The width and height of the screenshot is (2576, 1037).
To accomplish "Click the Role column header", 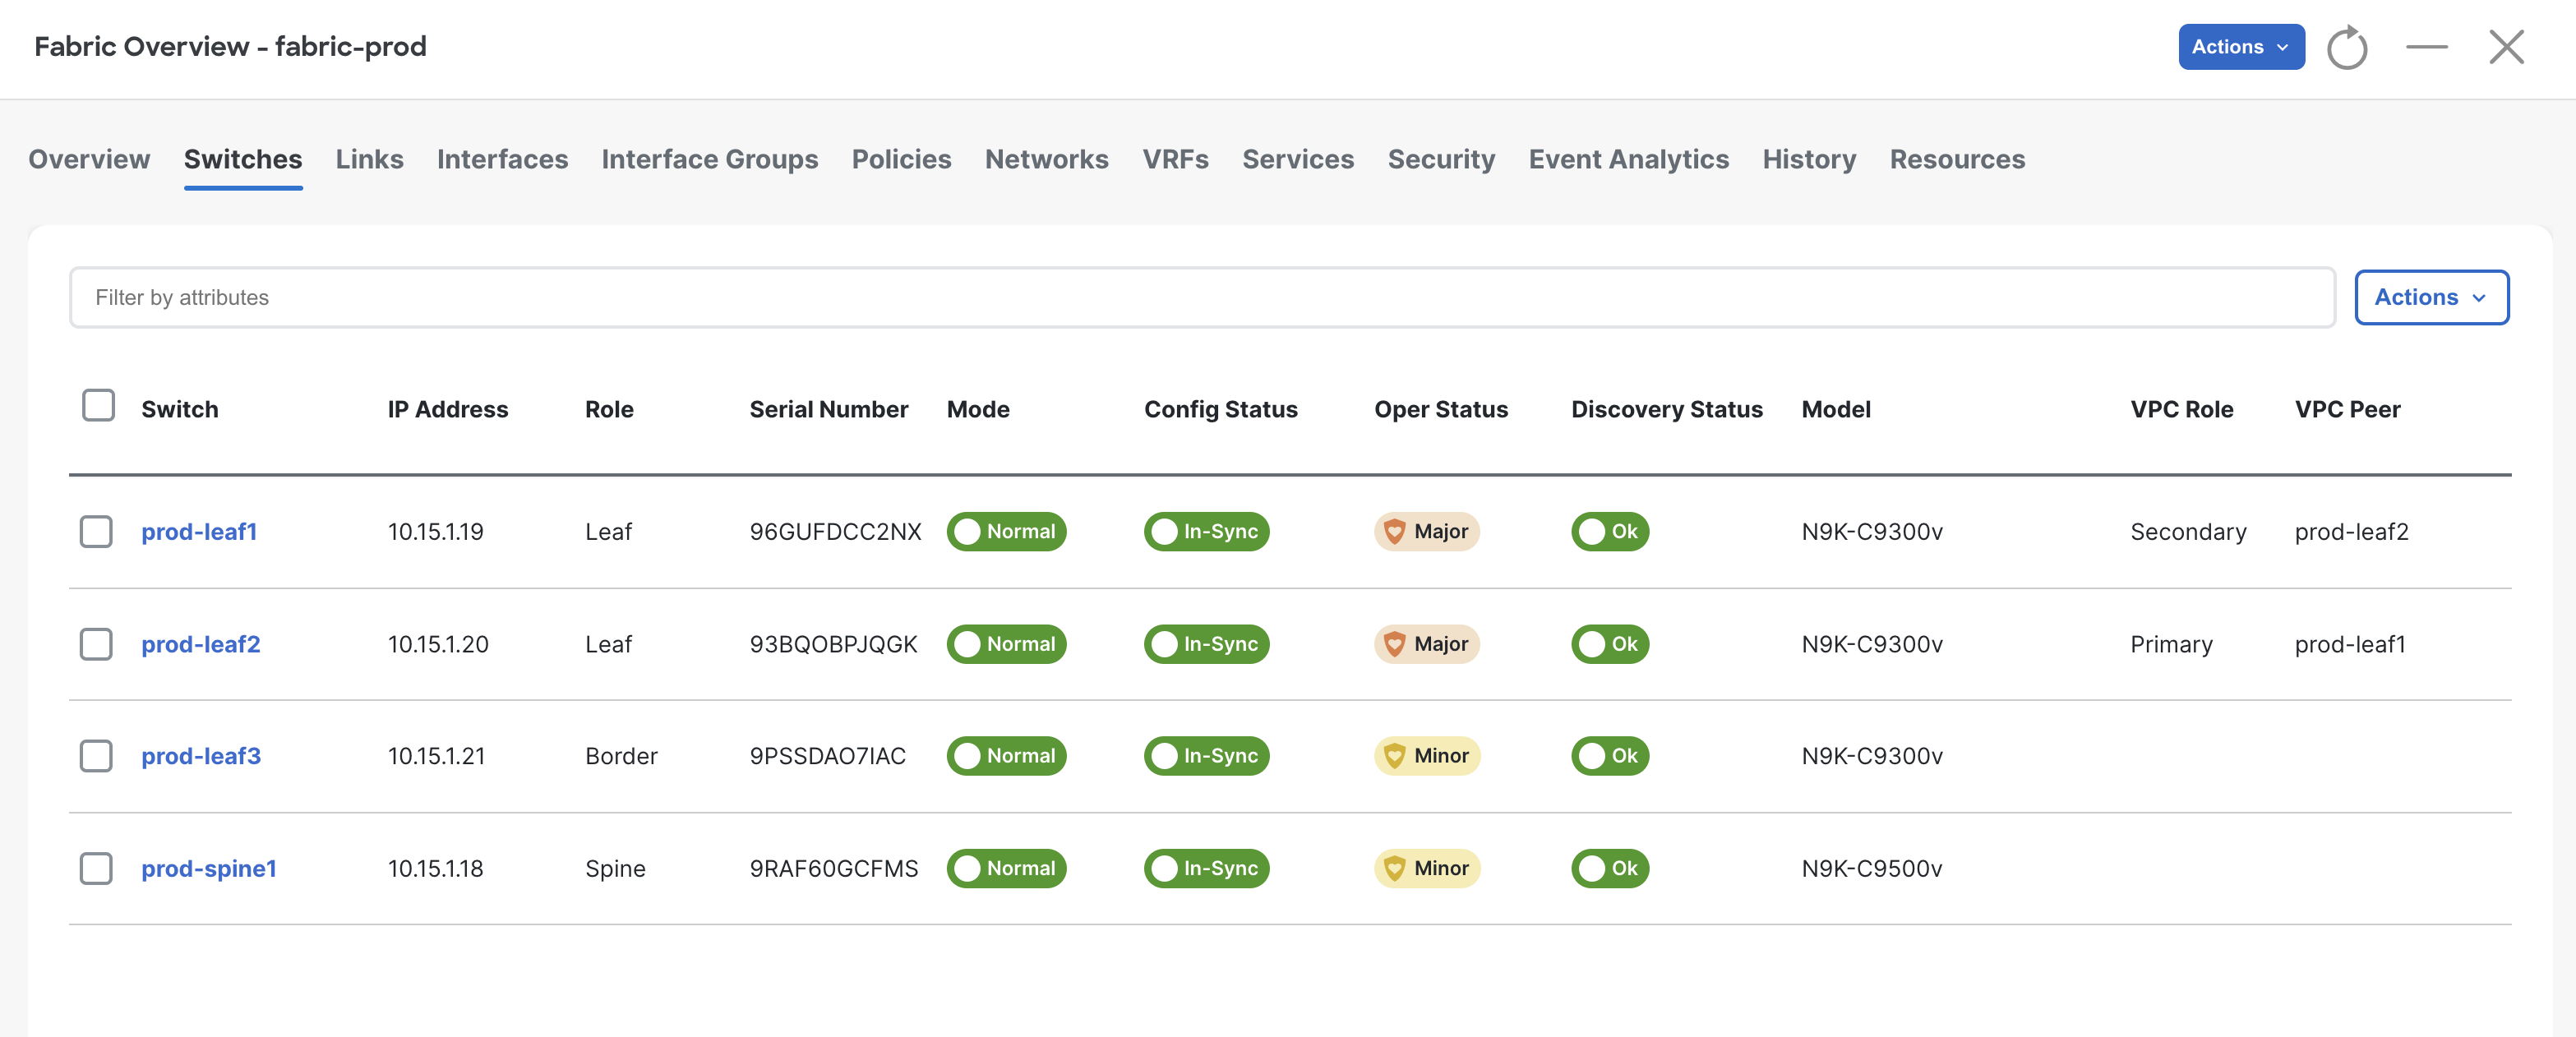I will click(x=609, y=409).
